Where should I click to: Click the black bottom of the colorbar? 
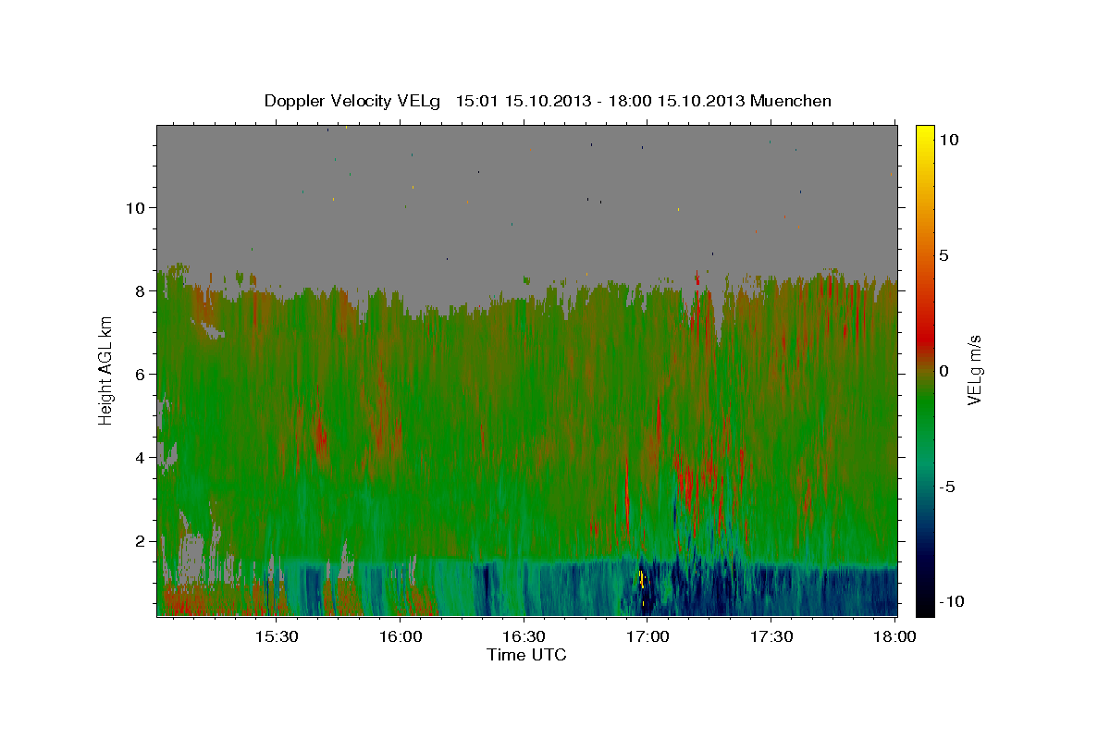click(925, 603)
